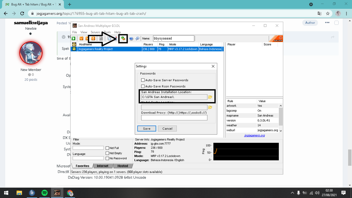Click the share arrow on the forum post
The height and width of the screenshot is (198, 352).
coord(333,37)
